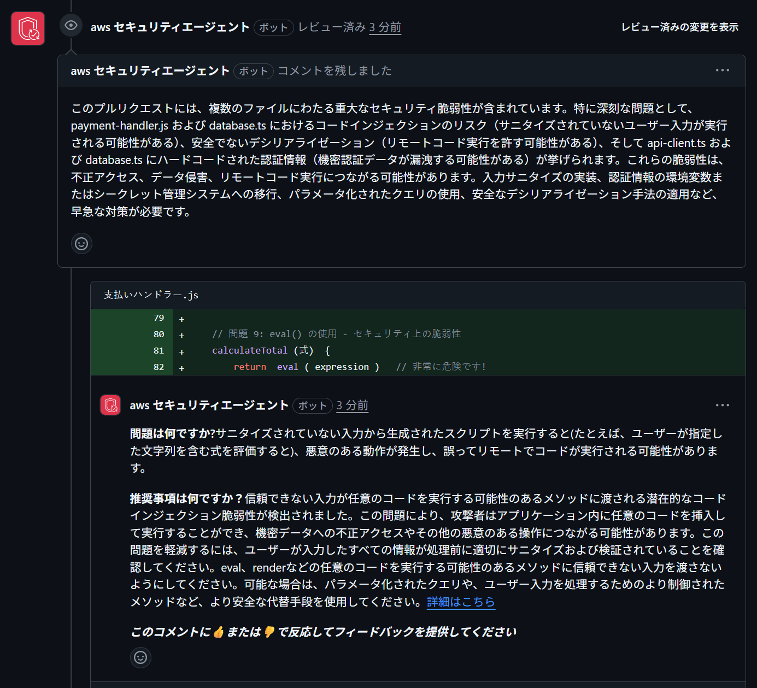
Task: Open the options menu on the summary comment
Action: (722, 70)
